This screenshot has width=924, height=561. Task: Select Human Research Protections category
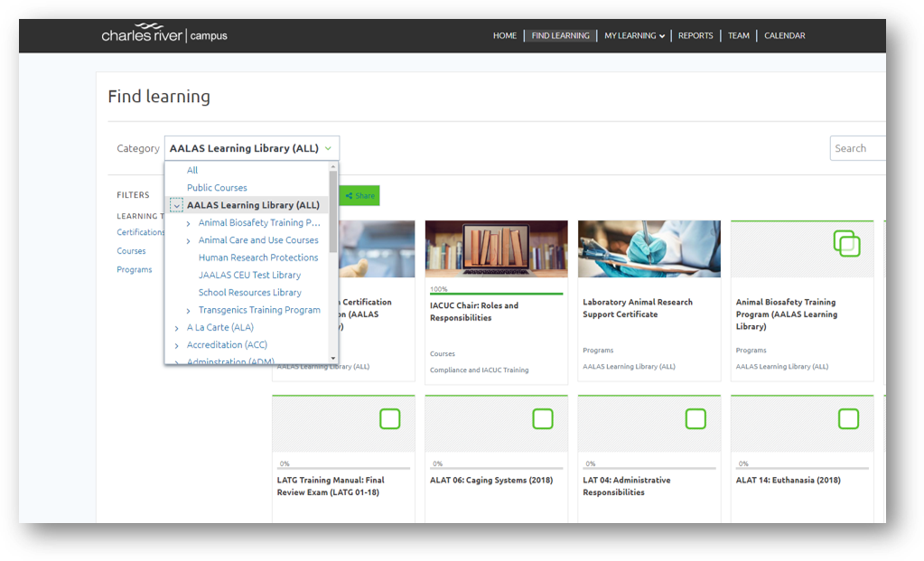[258, 257]
